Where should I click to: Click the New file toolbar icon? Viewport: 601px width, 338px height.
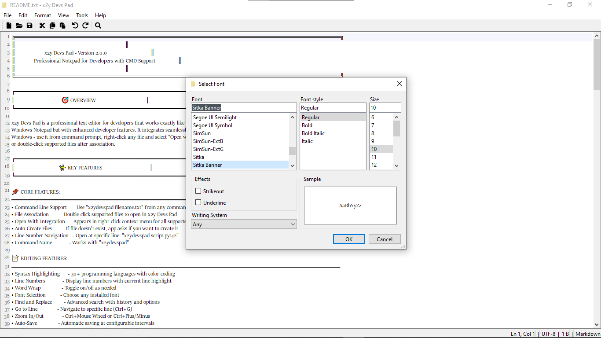pos(9,26)
